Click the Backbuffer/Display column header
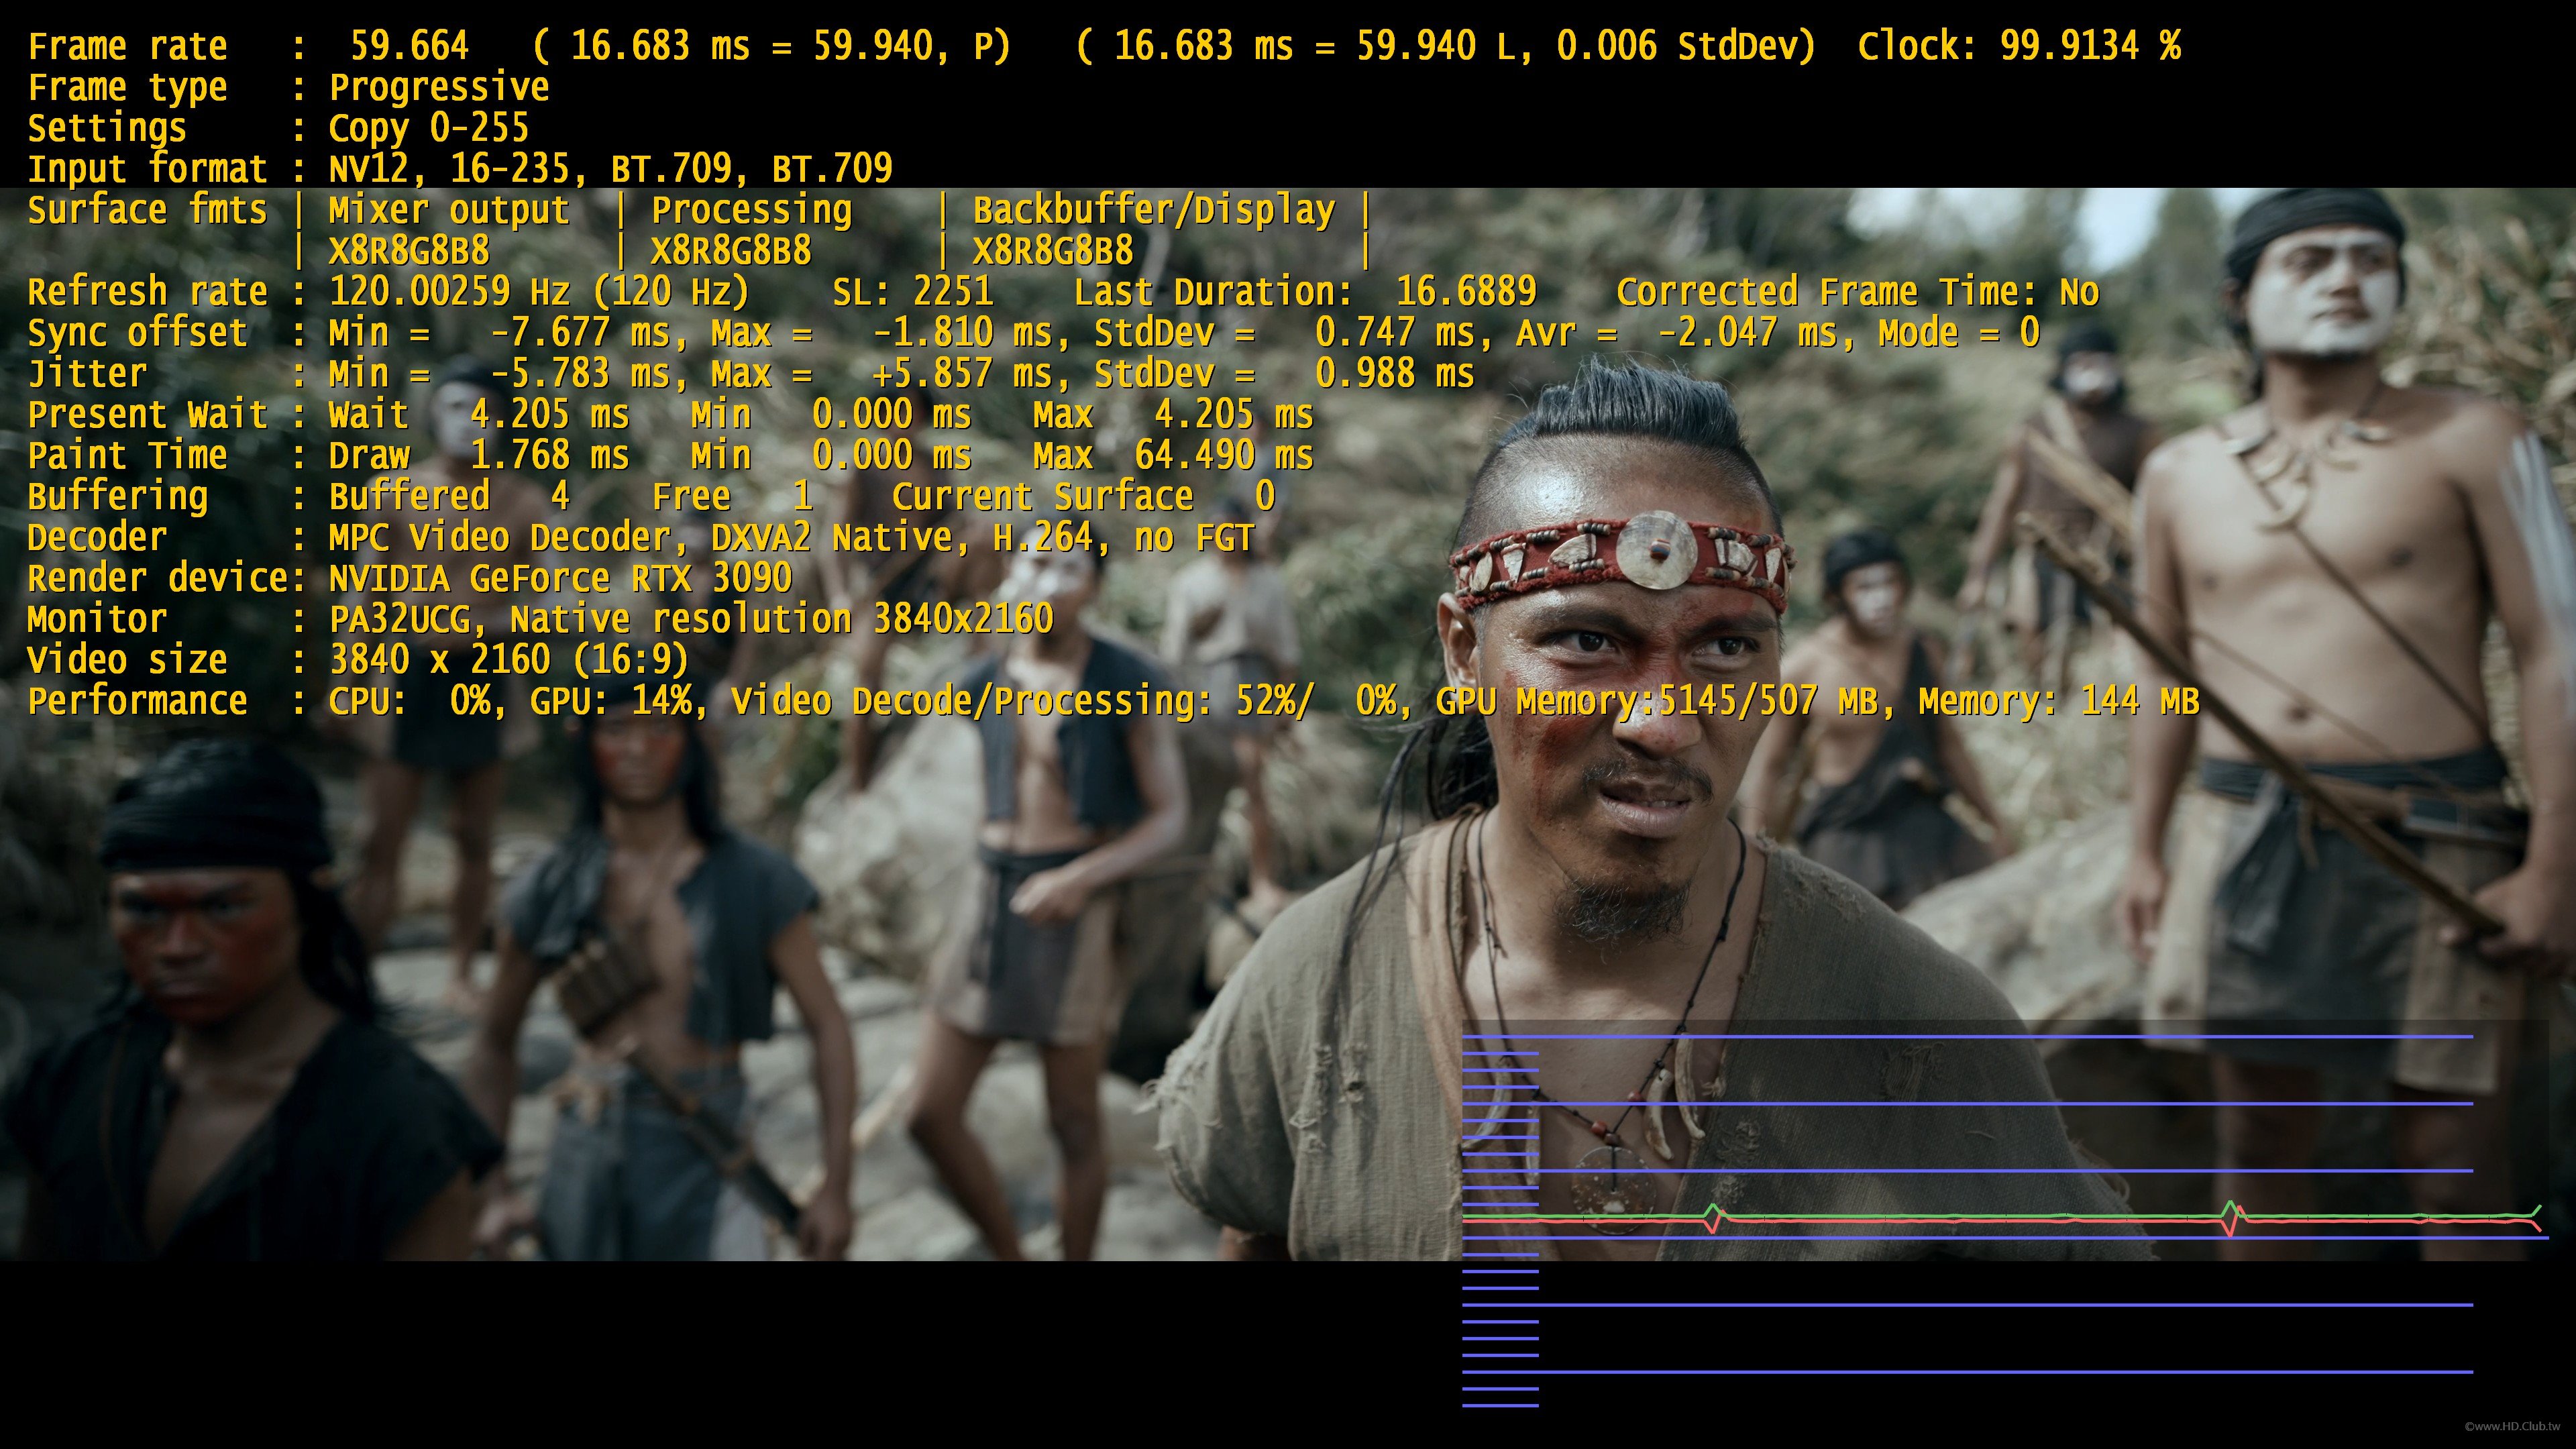Screen dimensions: 2576x1449 click(1154, 210)
